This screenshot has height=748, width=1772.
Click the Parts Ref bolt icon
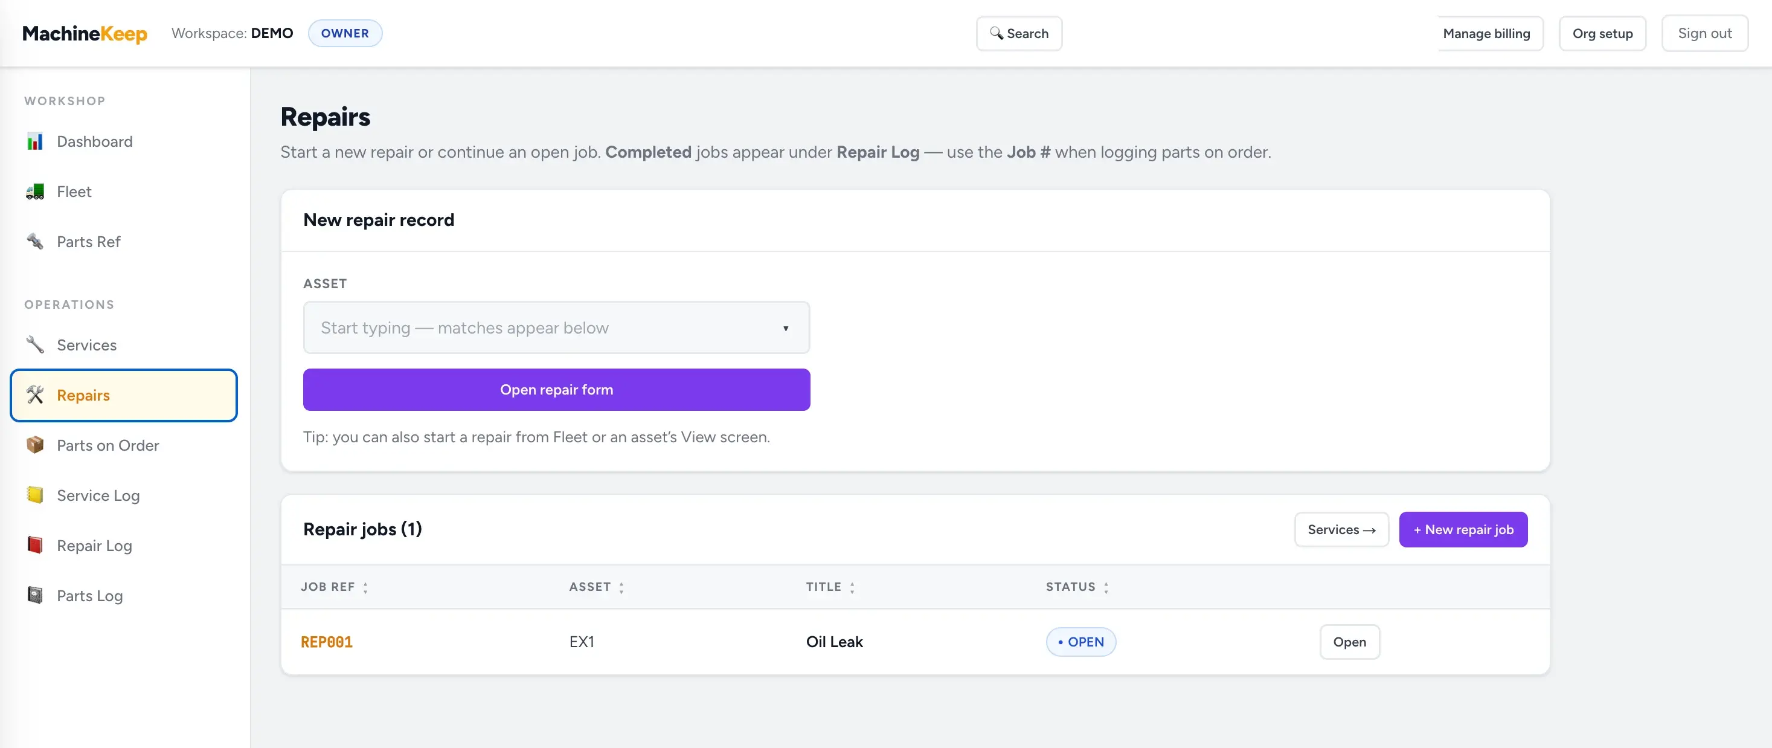click(35, 242)
